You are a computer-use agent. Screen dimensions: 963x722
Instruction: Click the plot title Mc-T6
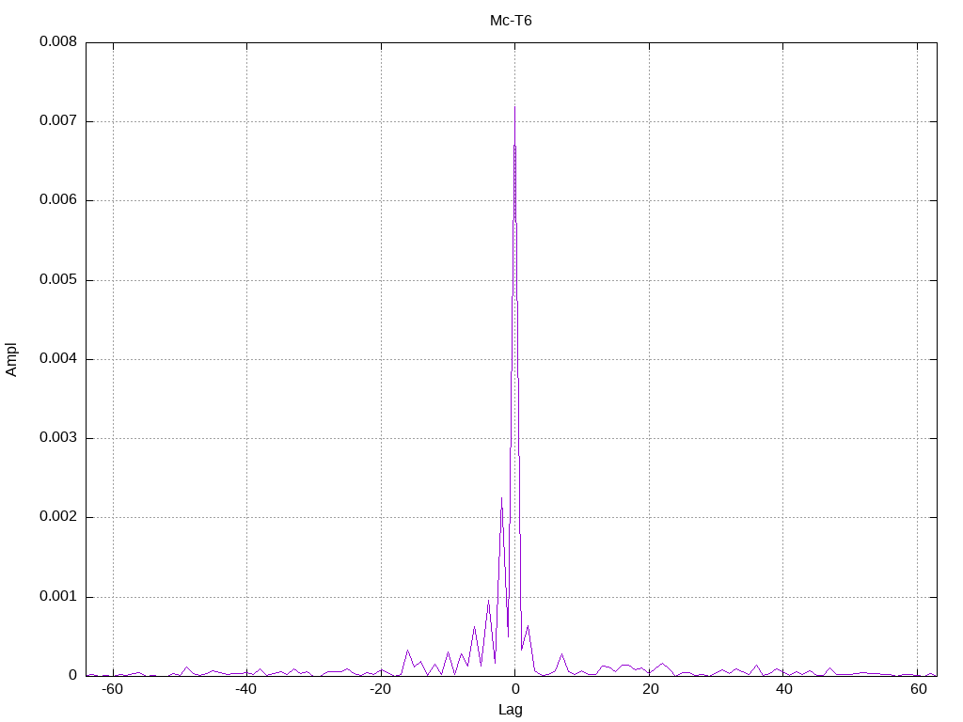click(511, 21)
